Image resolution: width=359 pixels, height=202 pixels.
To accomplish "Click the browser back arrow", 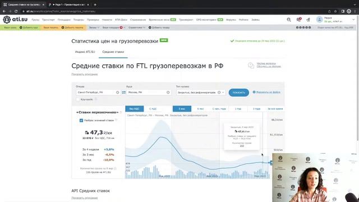I will (4, 11).
